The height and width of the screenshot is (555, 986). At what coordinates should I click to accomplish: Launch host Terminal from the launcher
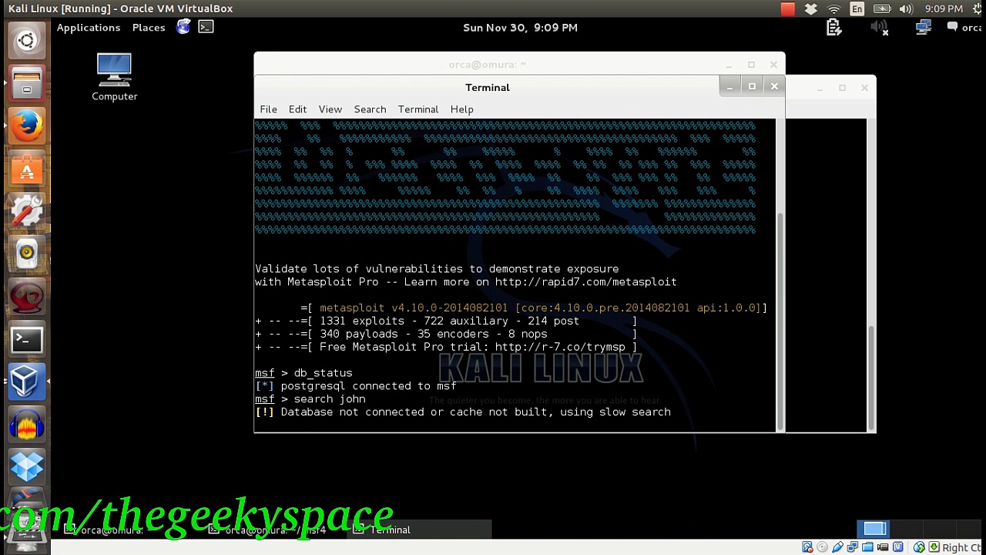pos(26,338)
